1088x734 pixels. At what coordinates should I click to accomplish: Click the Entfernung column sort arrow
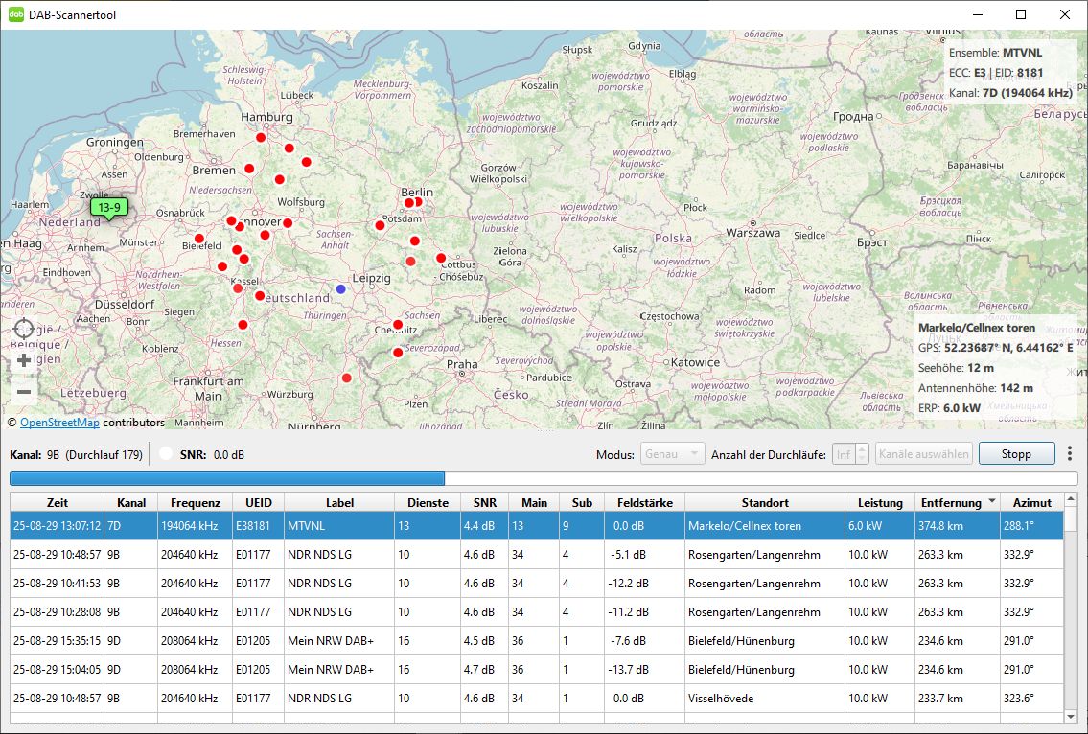(x=991, y=502)
